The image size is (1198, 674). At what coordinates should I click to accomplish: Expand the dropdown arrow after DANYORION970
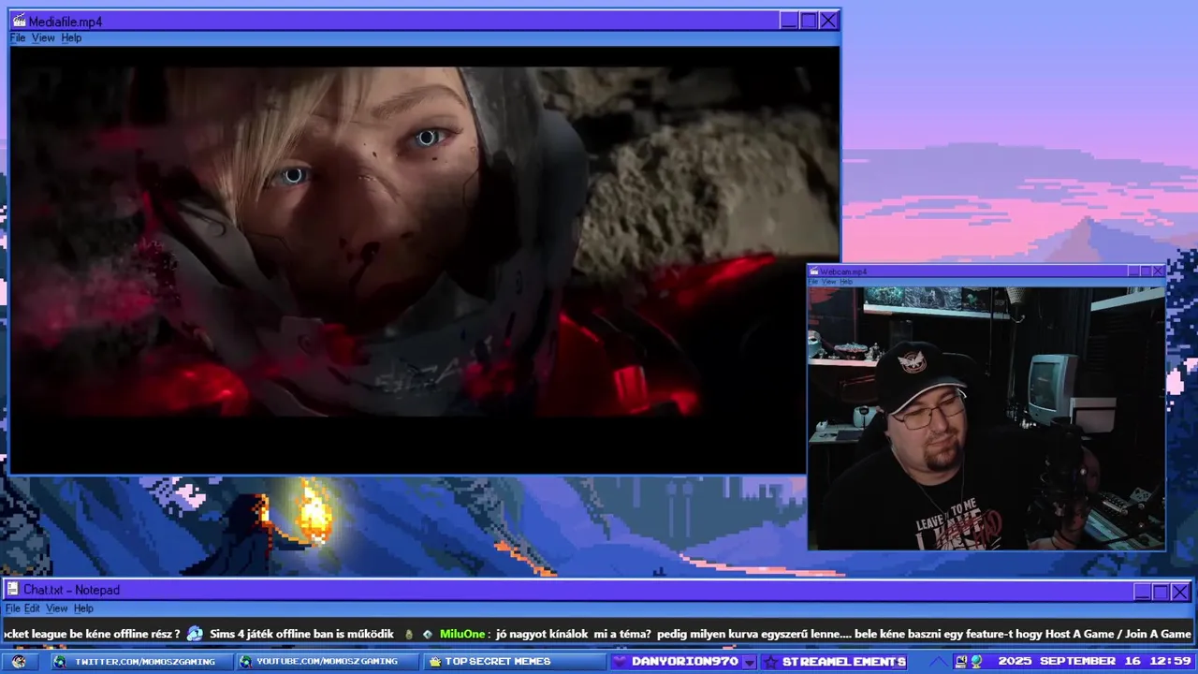click(x=749, y=662)
